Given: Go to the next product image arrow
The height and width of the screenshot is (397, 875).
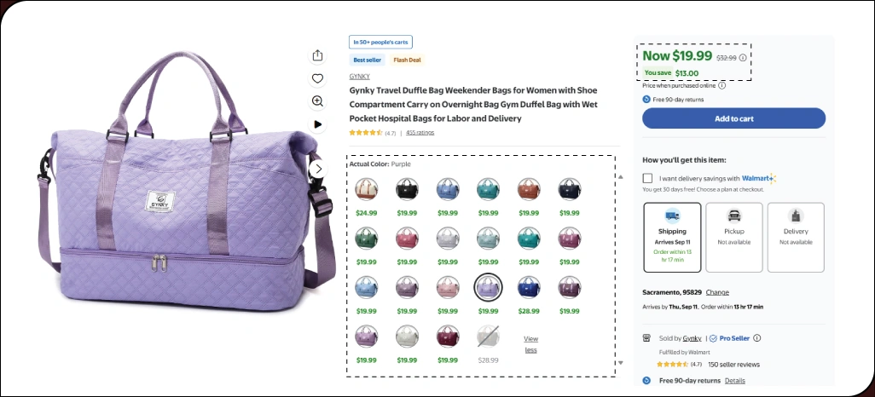Looking at the screenshot, I should click(x=318, y=169).
